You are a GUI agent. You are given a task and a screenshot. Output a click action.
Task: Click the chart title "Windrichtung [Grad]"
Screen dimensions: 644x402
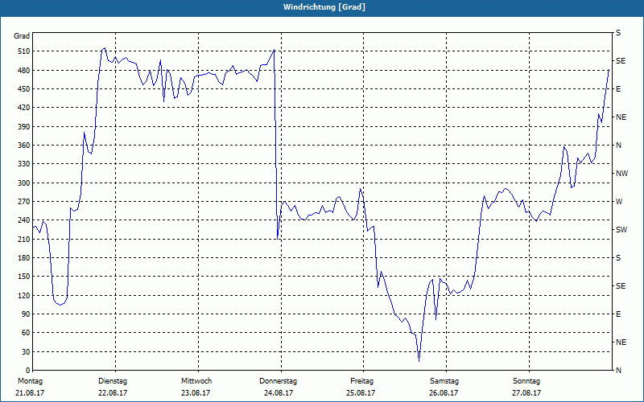(x=324, y=7)
